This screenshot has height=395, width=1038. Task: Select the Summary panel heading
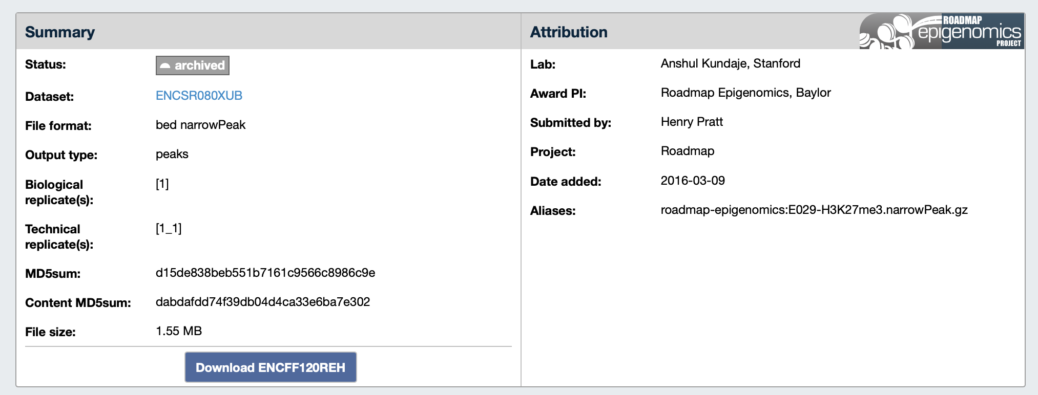point(59,32)
